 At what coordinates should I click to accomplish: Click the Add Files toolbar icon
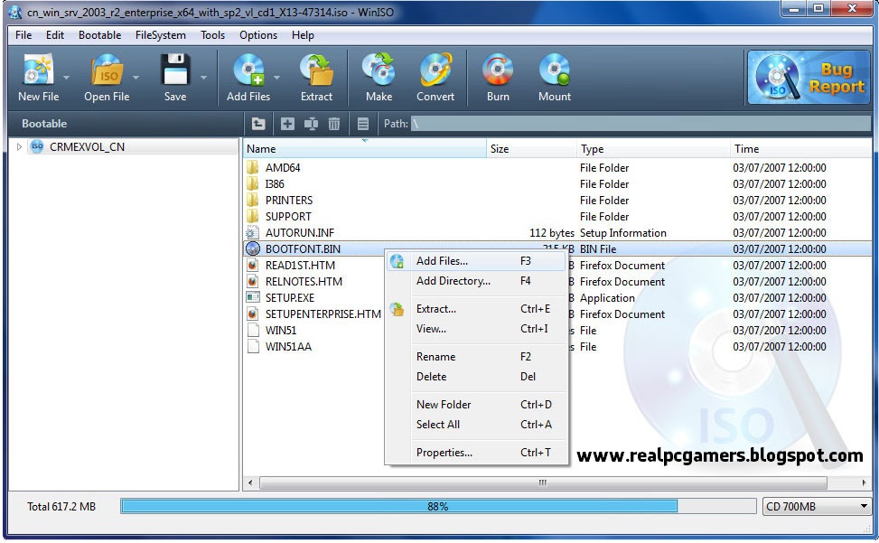[248, 70]
